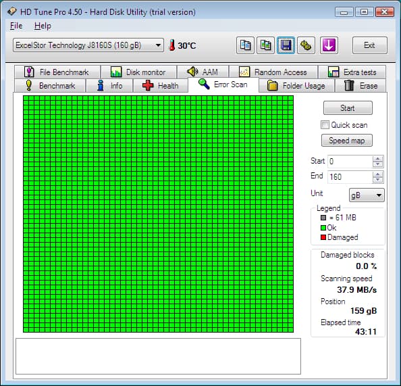Select the Error Scan tab
The height and width of the screenshot is (386, 401).
pyautogui.click(x=223, y=85)
